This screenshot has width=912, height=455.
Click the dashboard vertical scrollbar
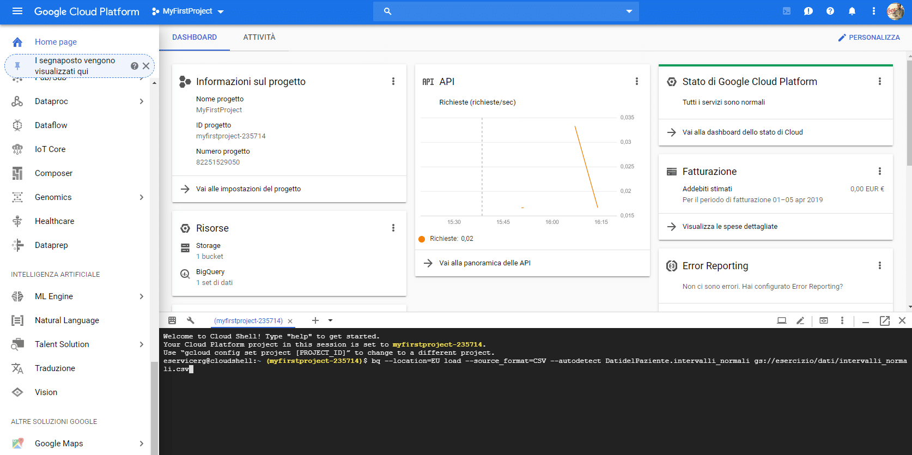point(909,113)
